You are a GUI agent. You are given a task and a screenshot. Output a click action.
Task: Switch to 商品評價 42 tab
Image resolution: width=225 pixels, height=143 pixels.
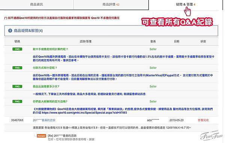pos(111,4)
